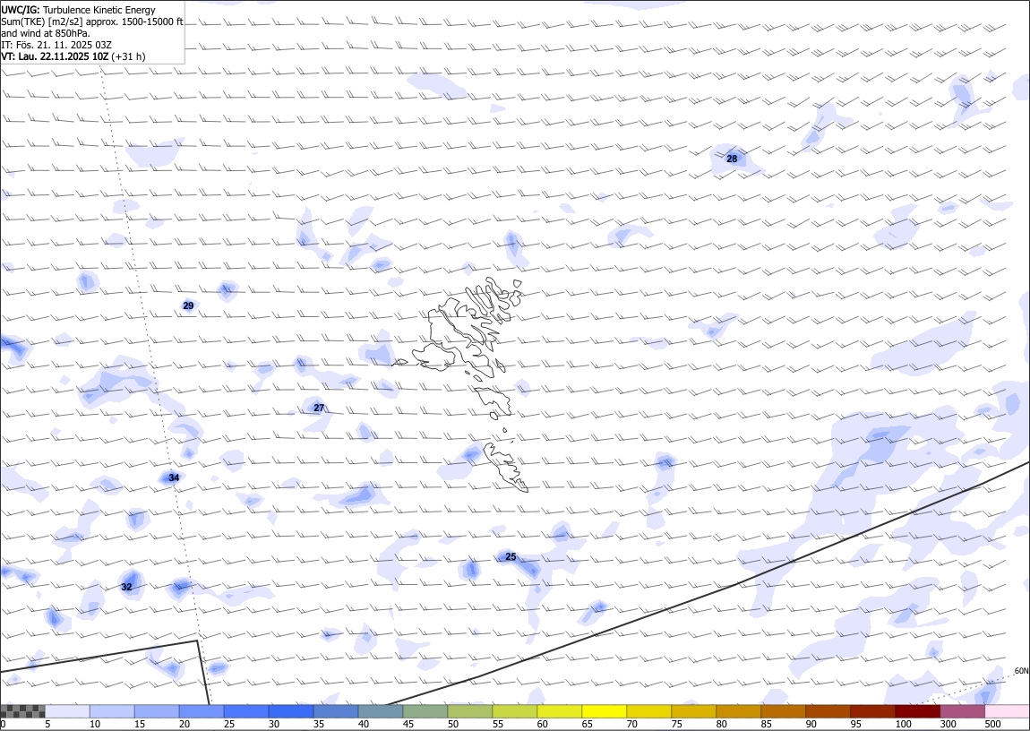This screenshot has width=1030, height=731.
Task: Click the "IT: Fös. 21. 11. 2025 03Z" line
Action: pos(56,45)
